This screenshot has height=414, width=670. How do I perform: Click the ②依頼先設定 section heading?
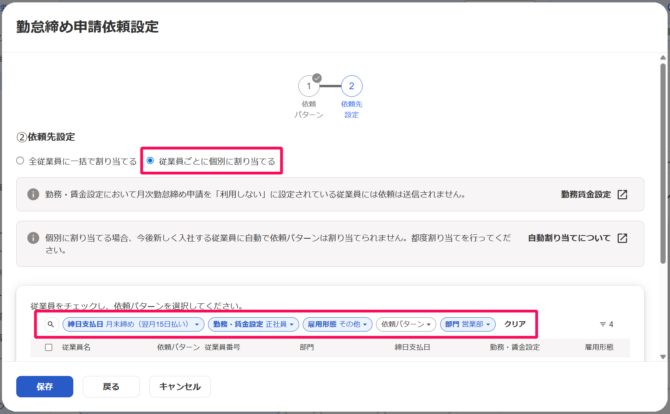click(46, 137)
